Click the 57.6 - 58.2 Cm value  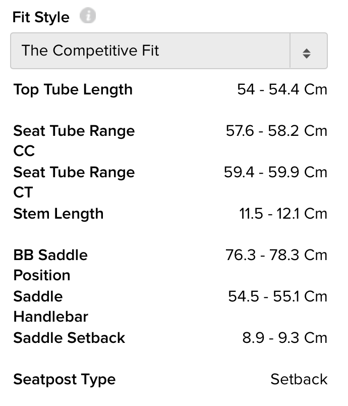(x=277, y=131)
